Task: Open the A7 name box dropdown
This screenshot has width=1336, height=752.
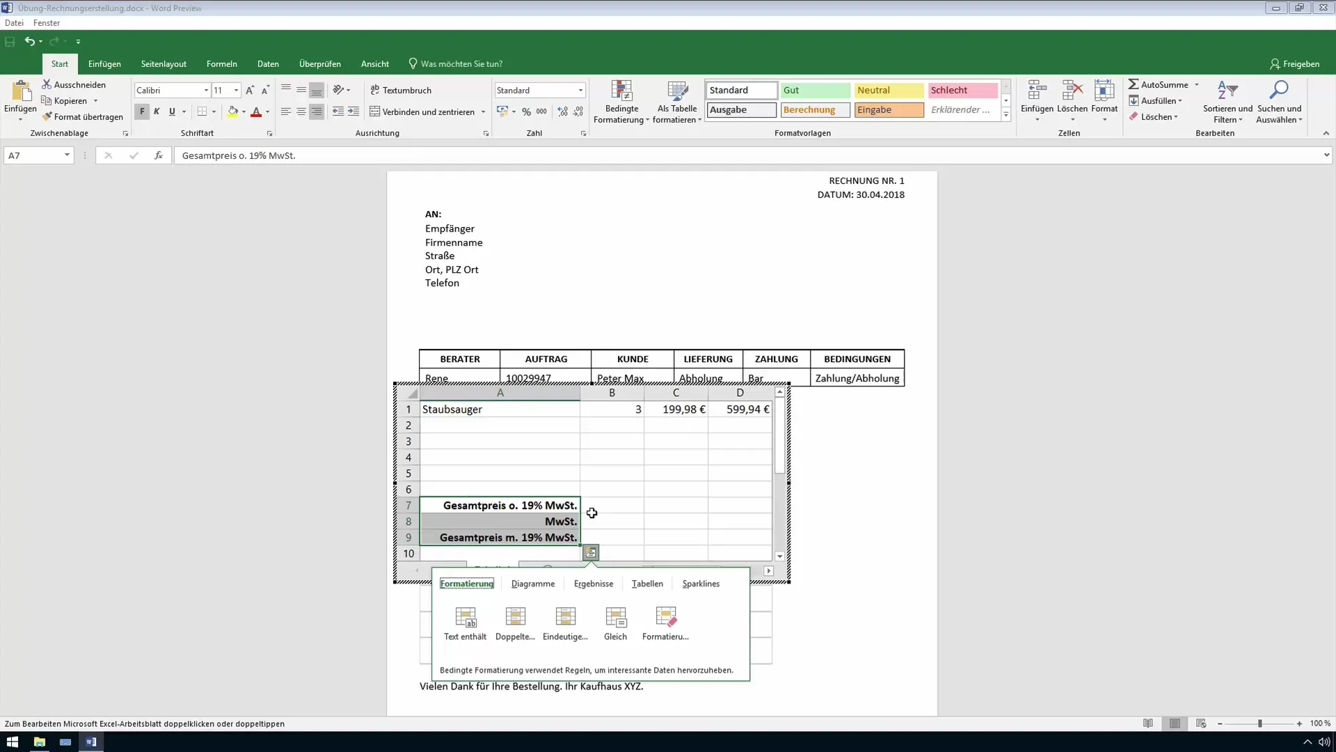Action: [67, 155]
